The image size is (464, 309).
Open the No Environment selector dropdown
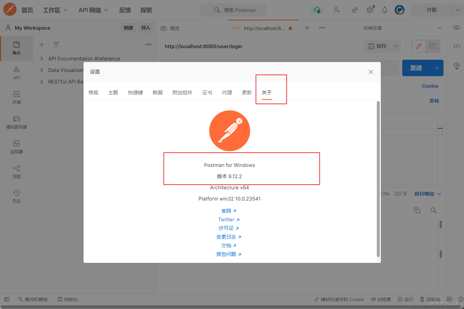tap(402, 28)
